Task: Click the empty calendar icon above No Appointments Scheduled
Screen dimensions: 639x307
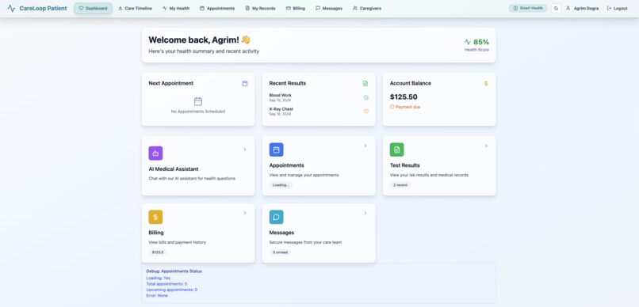Action: (x=198, y=101)
